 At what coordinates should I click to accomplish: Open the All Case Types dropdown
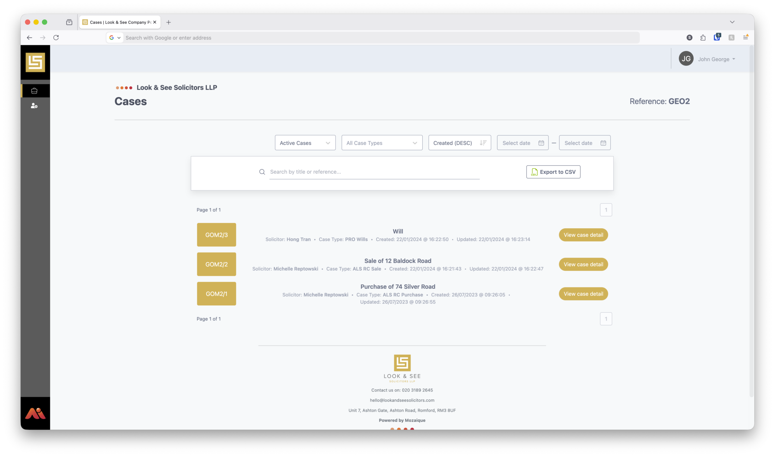click(382, 143)
